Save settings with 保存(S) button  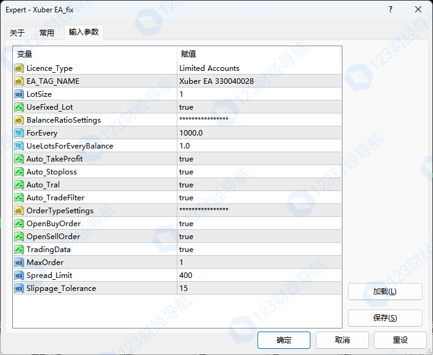(x=385, y=318)
